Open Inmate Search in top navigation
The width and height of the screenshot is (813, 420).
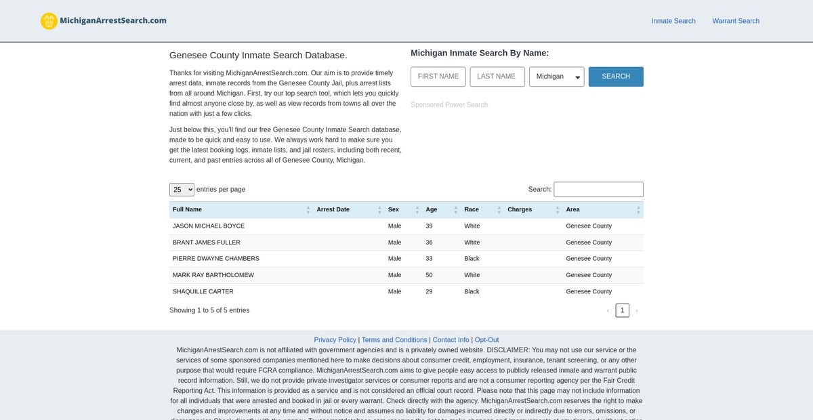pyautogui.click(x=673, y=21)
